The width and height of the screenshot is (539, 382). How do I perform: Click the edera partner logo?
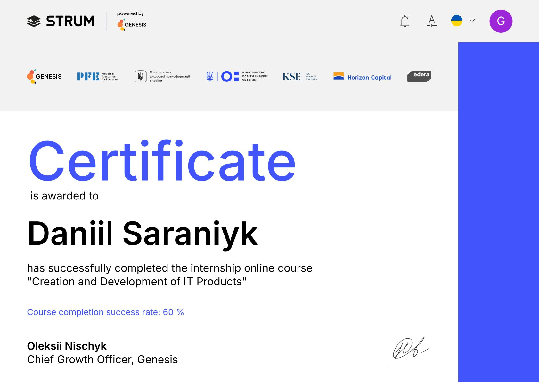419,76
